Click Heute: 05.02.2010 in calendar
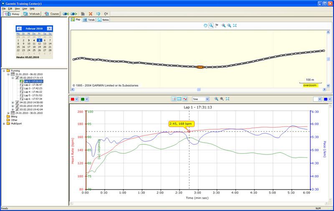The width and height of the screenshot is (334, 211). [x=28, y=57]
